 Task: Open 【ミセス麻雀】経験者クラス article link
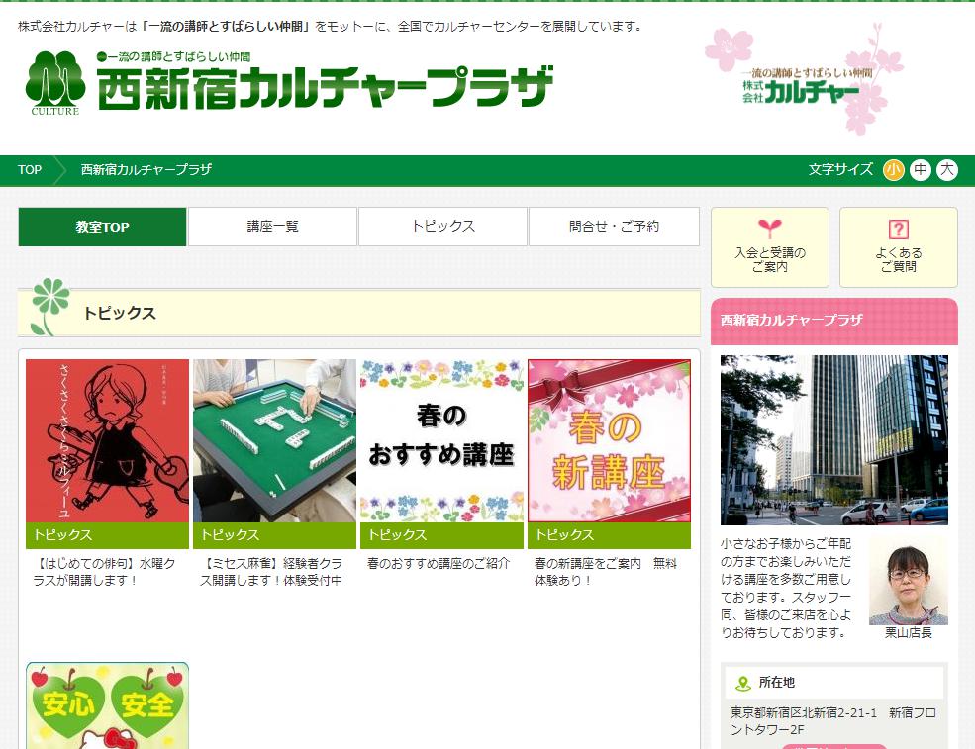coord(271,572)
